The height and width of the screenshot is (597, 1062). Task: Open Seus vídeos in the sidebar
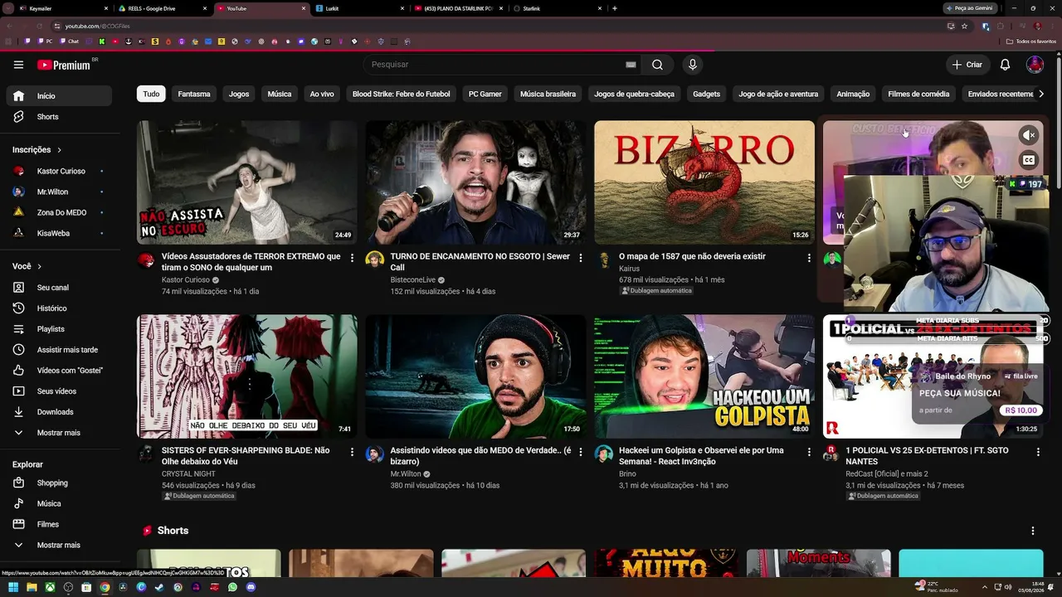[58, 391]
